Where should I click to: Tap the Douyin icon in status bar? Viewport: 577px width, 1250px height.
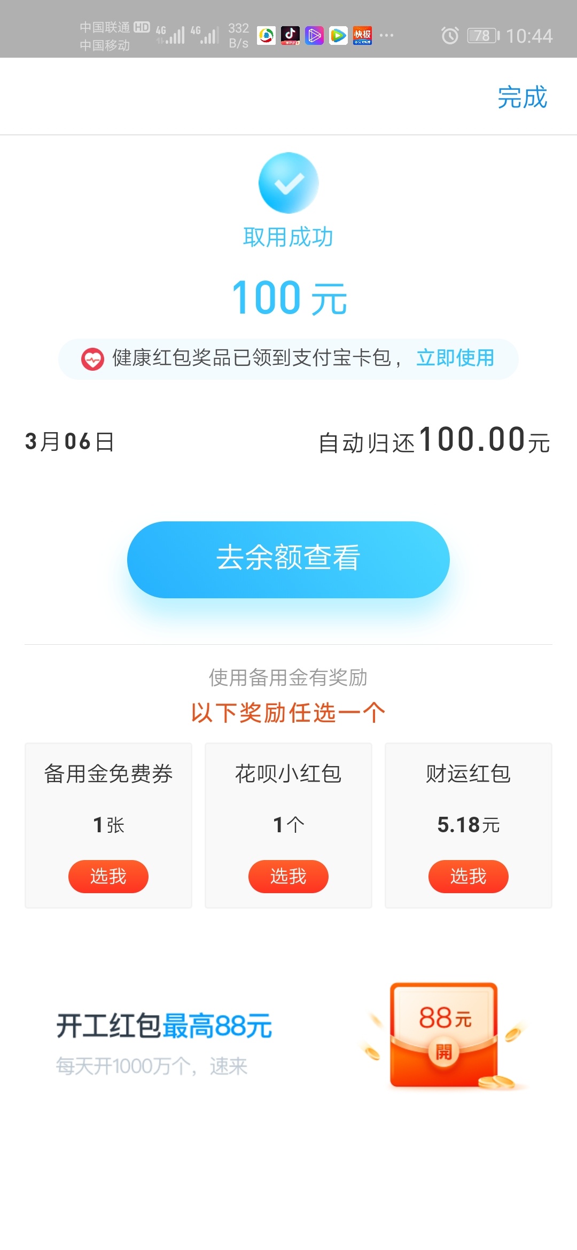290,36
